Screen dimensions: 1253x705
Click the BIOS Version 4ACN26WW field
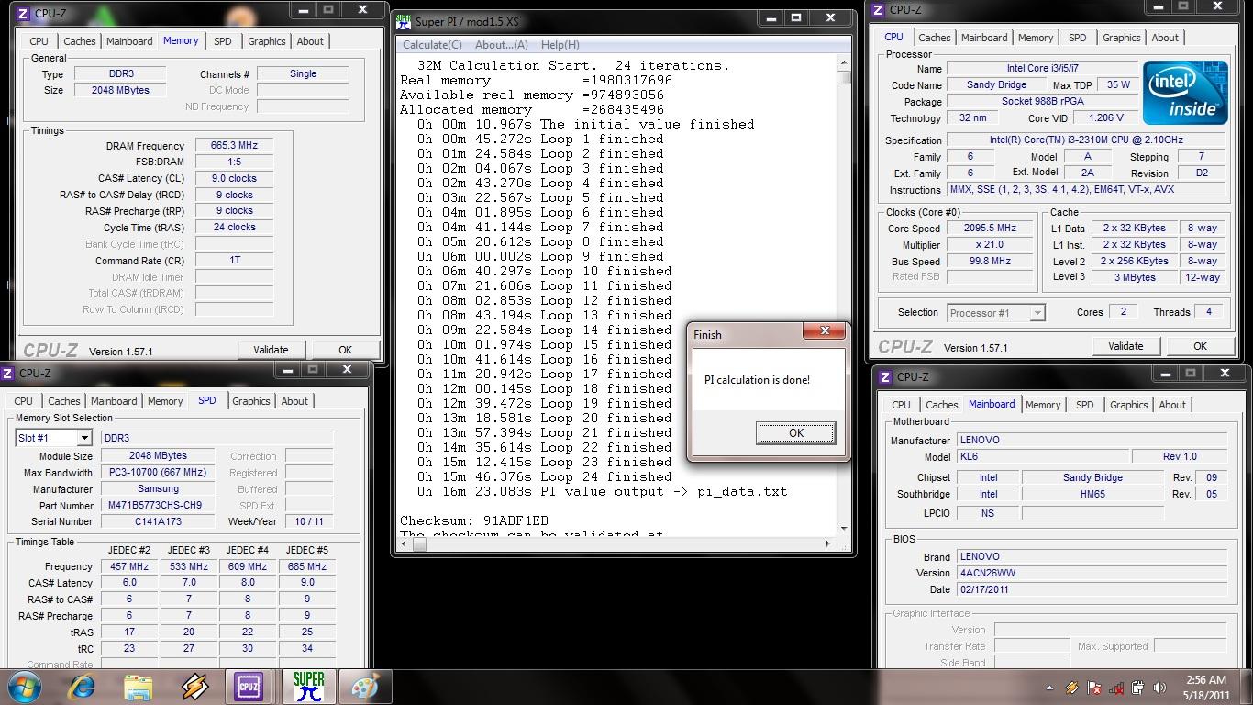point(1092,573)
